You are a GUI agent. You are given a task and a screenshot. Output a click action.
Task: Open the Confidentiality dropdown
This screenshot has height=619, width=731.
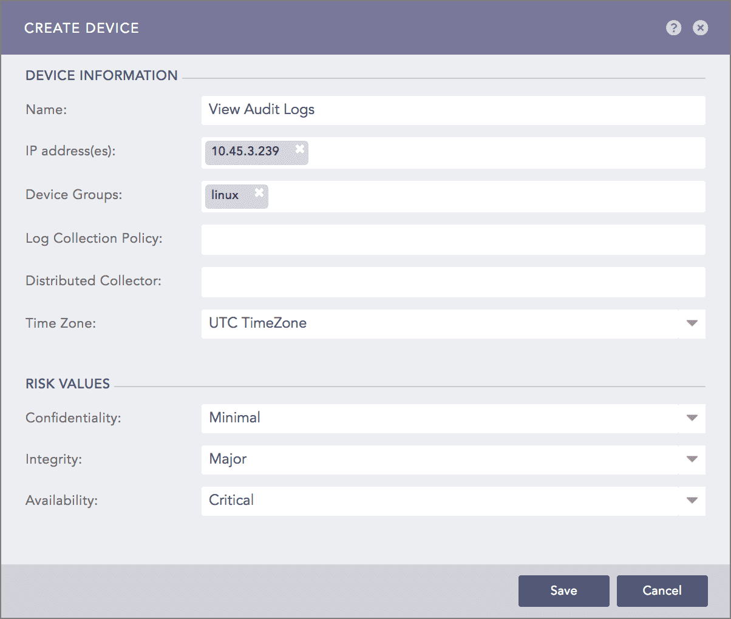692,418
